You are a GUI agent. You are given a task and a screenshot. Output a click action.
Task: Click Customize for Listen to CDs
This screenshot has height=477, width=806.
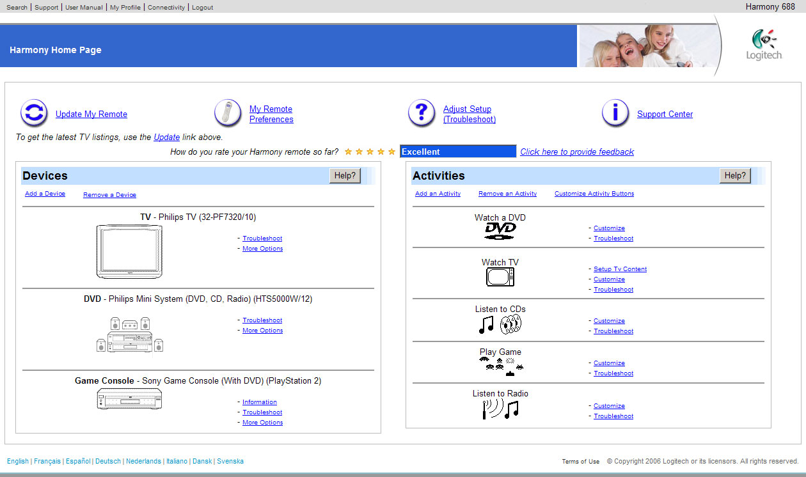pos(609,321)
